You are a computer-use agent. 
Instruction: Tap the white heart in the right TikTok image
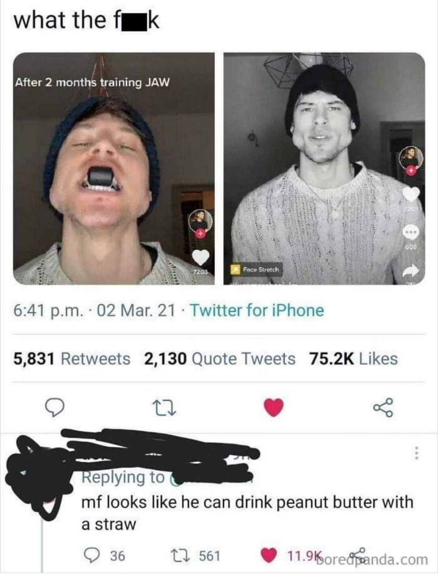pos(411,194)
